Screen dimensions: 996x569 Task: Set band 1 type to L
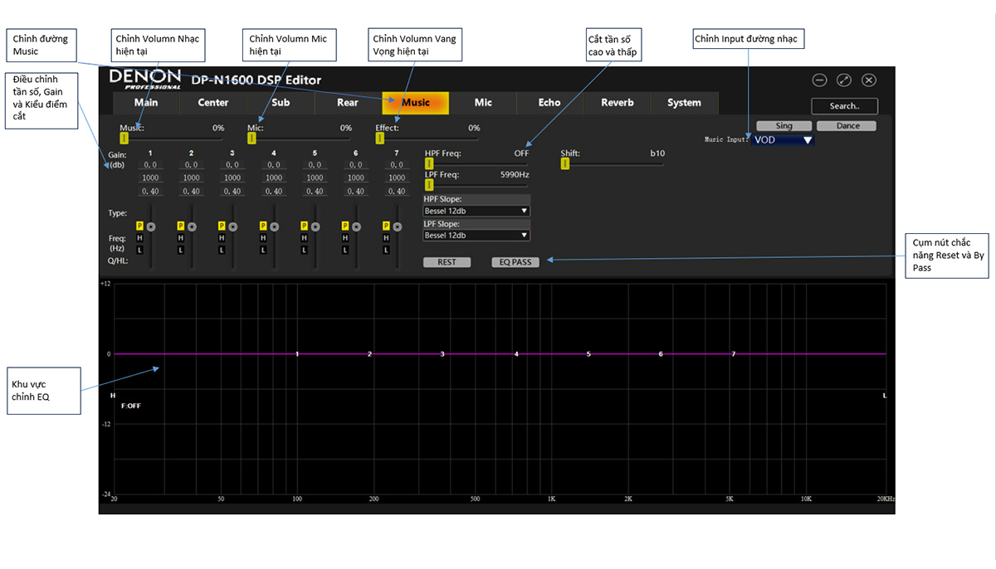139,250
